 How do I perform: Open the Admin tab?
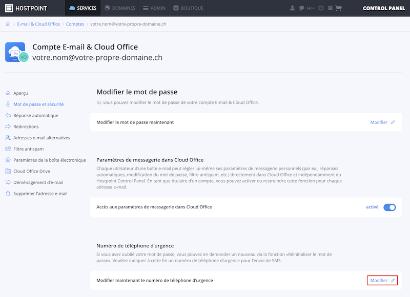(x=154, y=8)
